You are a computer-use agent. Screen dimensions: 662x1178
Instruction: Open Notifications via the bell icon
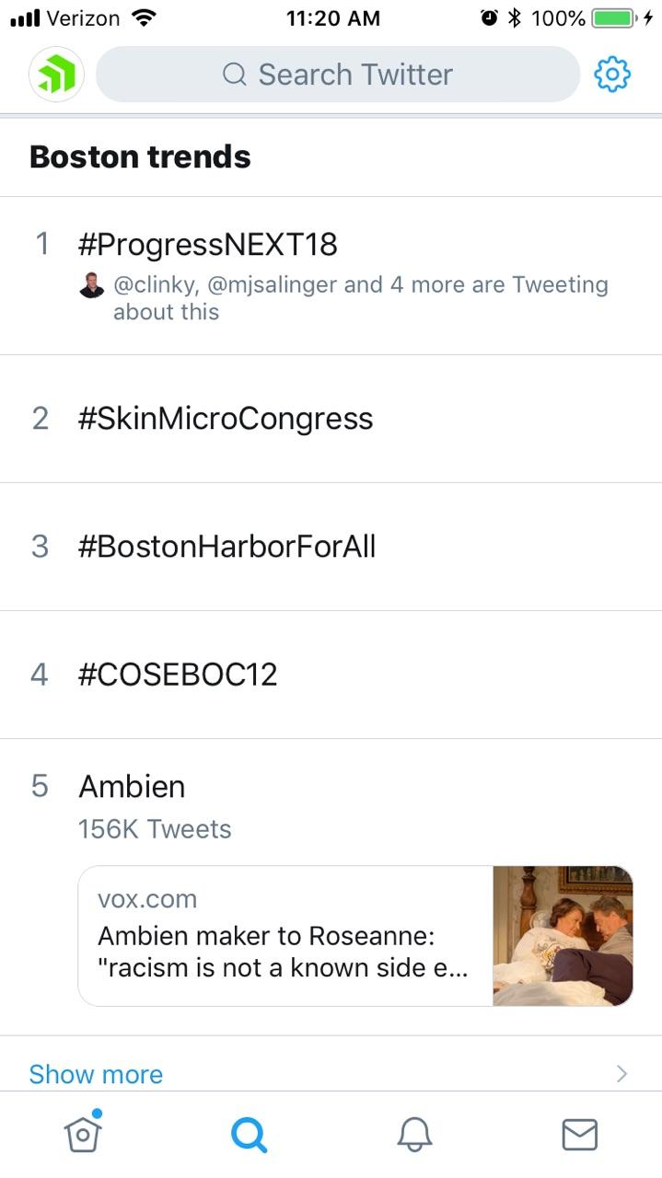point(413,1134)
